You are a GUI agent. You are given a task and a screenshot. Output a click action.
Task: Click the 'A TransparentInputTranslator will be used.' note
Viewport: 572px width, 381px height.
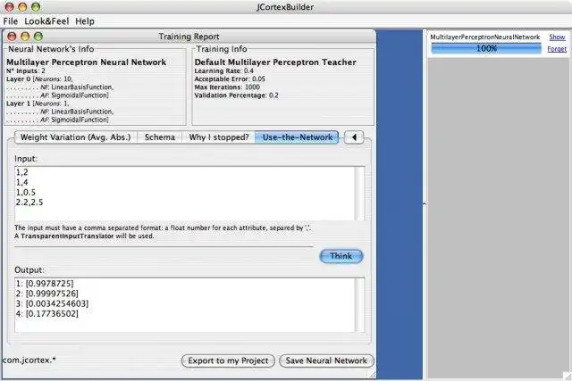pyautogui.click(x=84, y=236)
